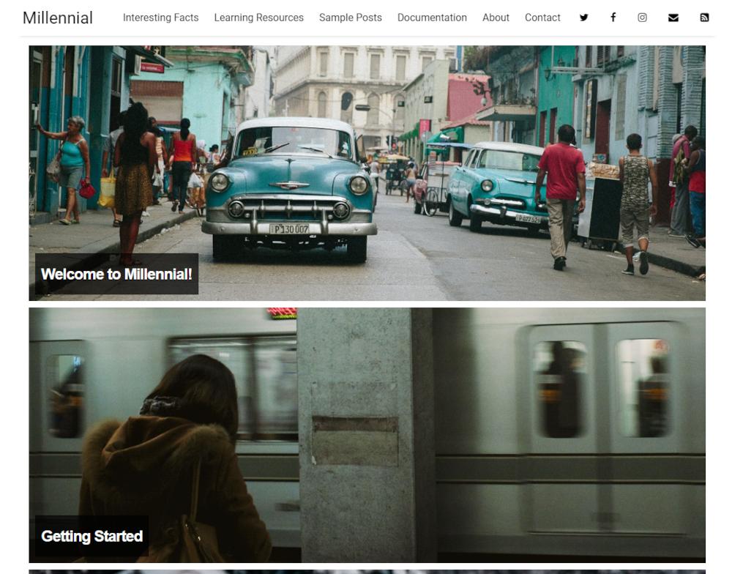Click the Millennial site logo
The width and height of the screenshot is (732, 574).
(58, 18)
